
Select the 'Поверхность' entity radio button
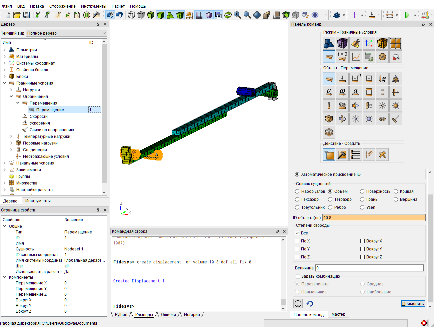[362, 191]
